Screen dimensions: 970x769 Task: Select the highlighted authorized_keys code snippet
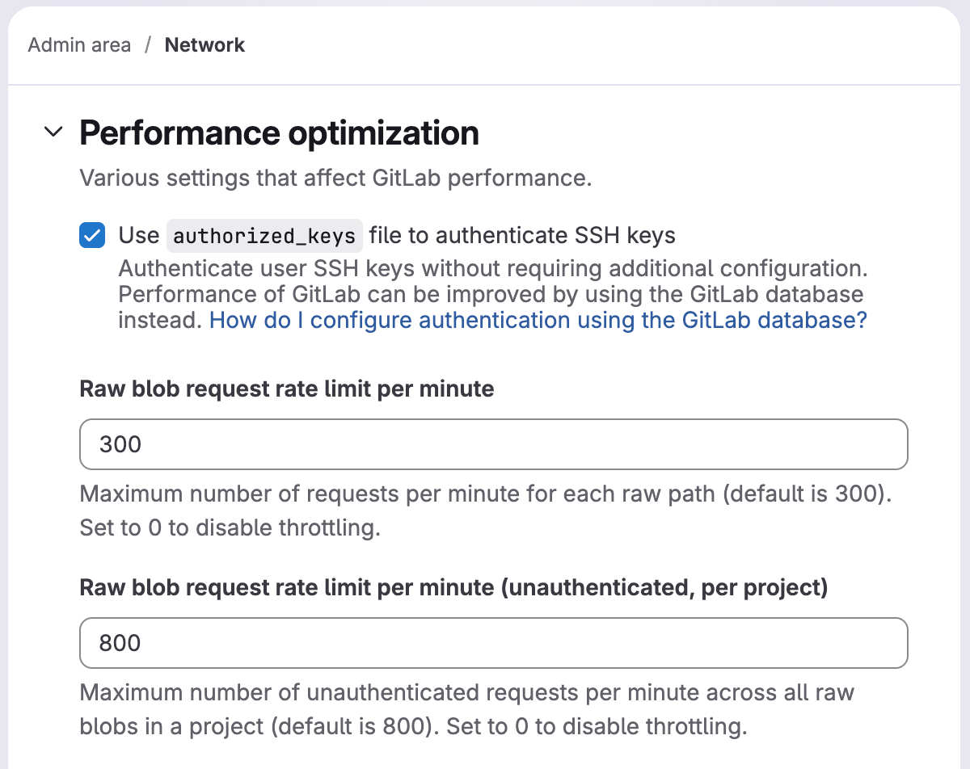[264, 235]
